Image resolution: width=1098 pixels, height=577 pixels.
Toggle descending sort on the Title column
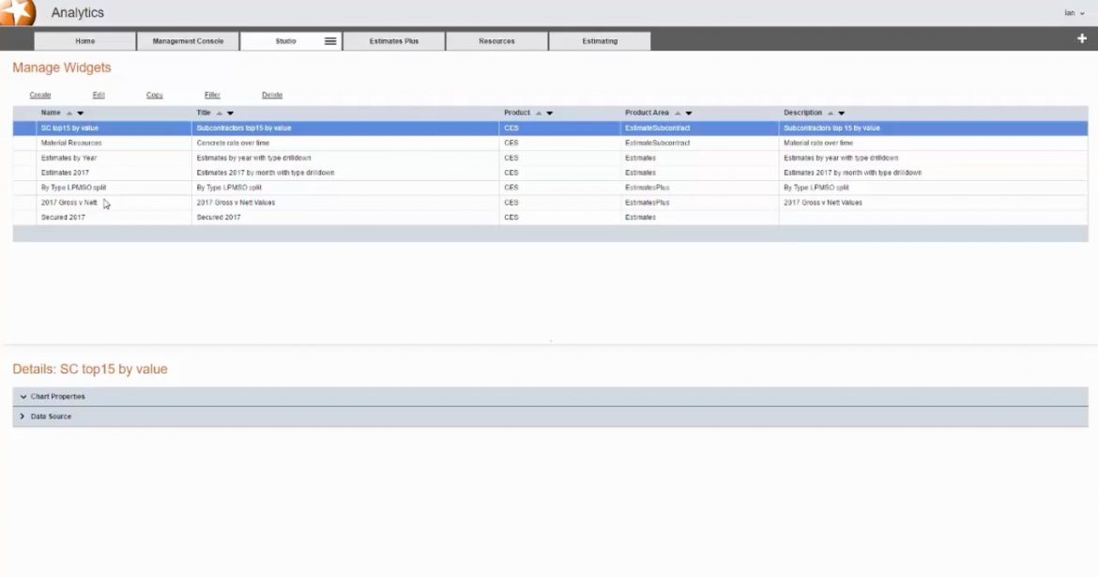tap(230, 113)
